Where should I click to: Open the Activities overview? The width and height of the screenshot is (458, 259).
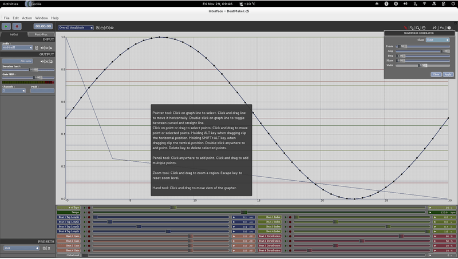12,3
